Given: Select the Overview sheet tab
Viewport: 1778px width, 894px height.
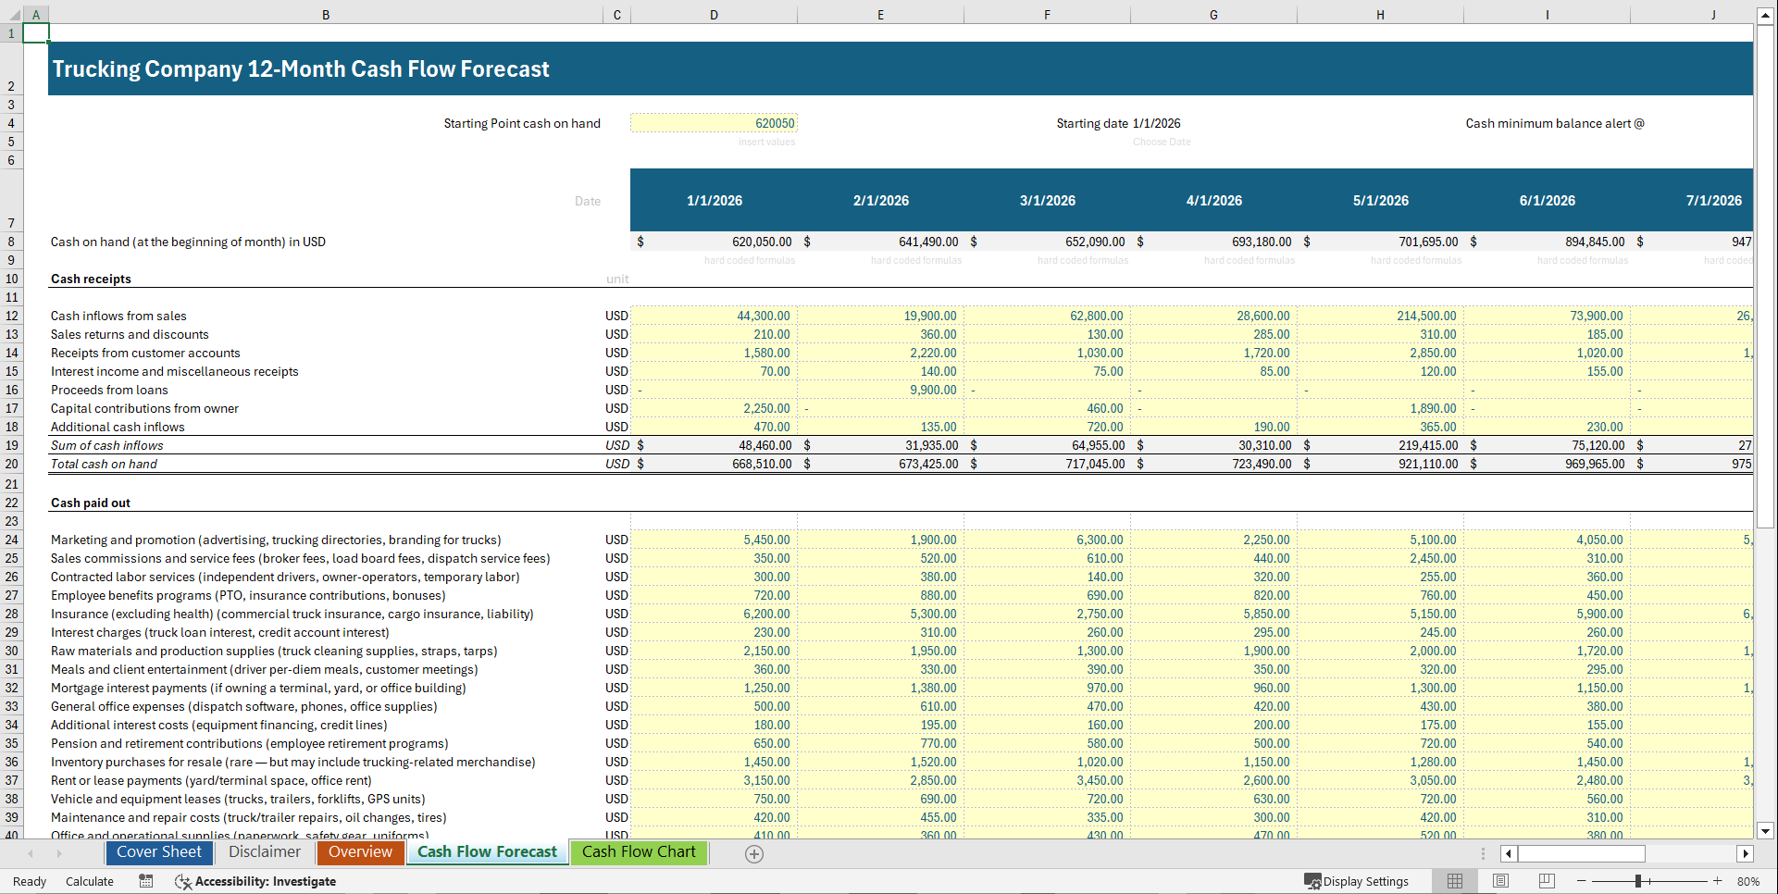Looking at the screenshot, I should pyautogui.click(x=360, y=852).
